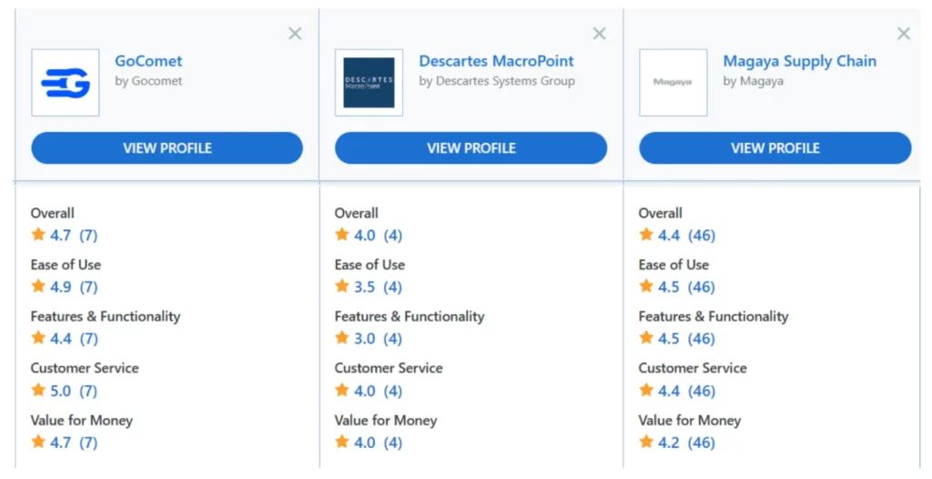Click GoComet Features & Functionality star icon

coord(38,337)
